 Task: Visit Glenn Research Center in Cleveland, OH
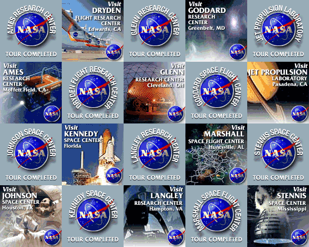[154, 93]
